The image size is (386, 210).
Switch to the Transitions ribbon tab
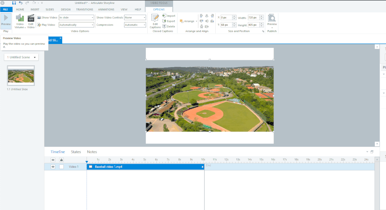[x=85, y=9]
